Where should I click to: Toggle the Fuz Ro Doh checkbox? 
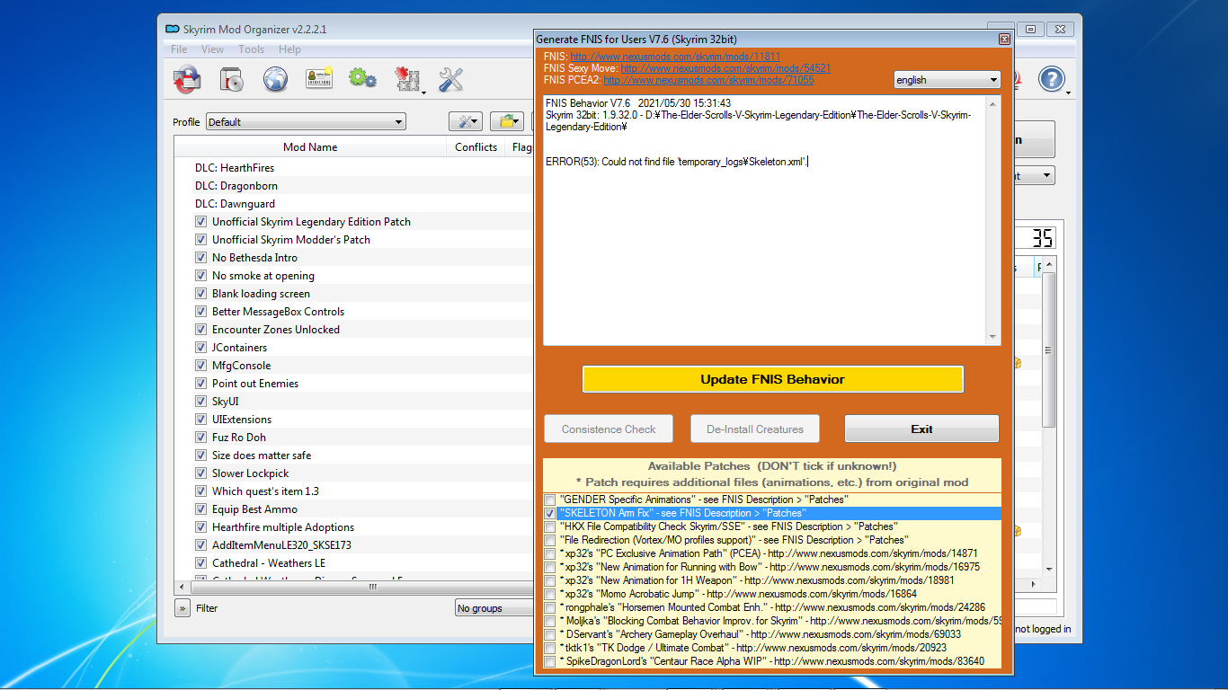pyautogui.click(x=200, y=438)
